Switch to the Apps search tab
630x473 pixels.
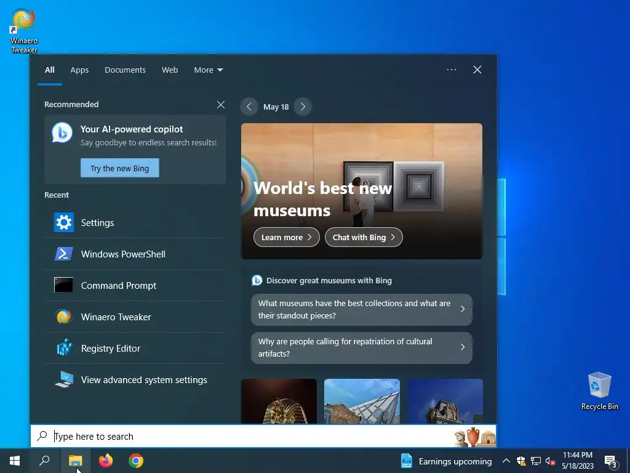[79, 70]
